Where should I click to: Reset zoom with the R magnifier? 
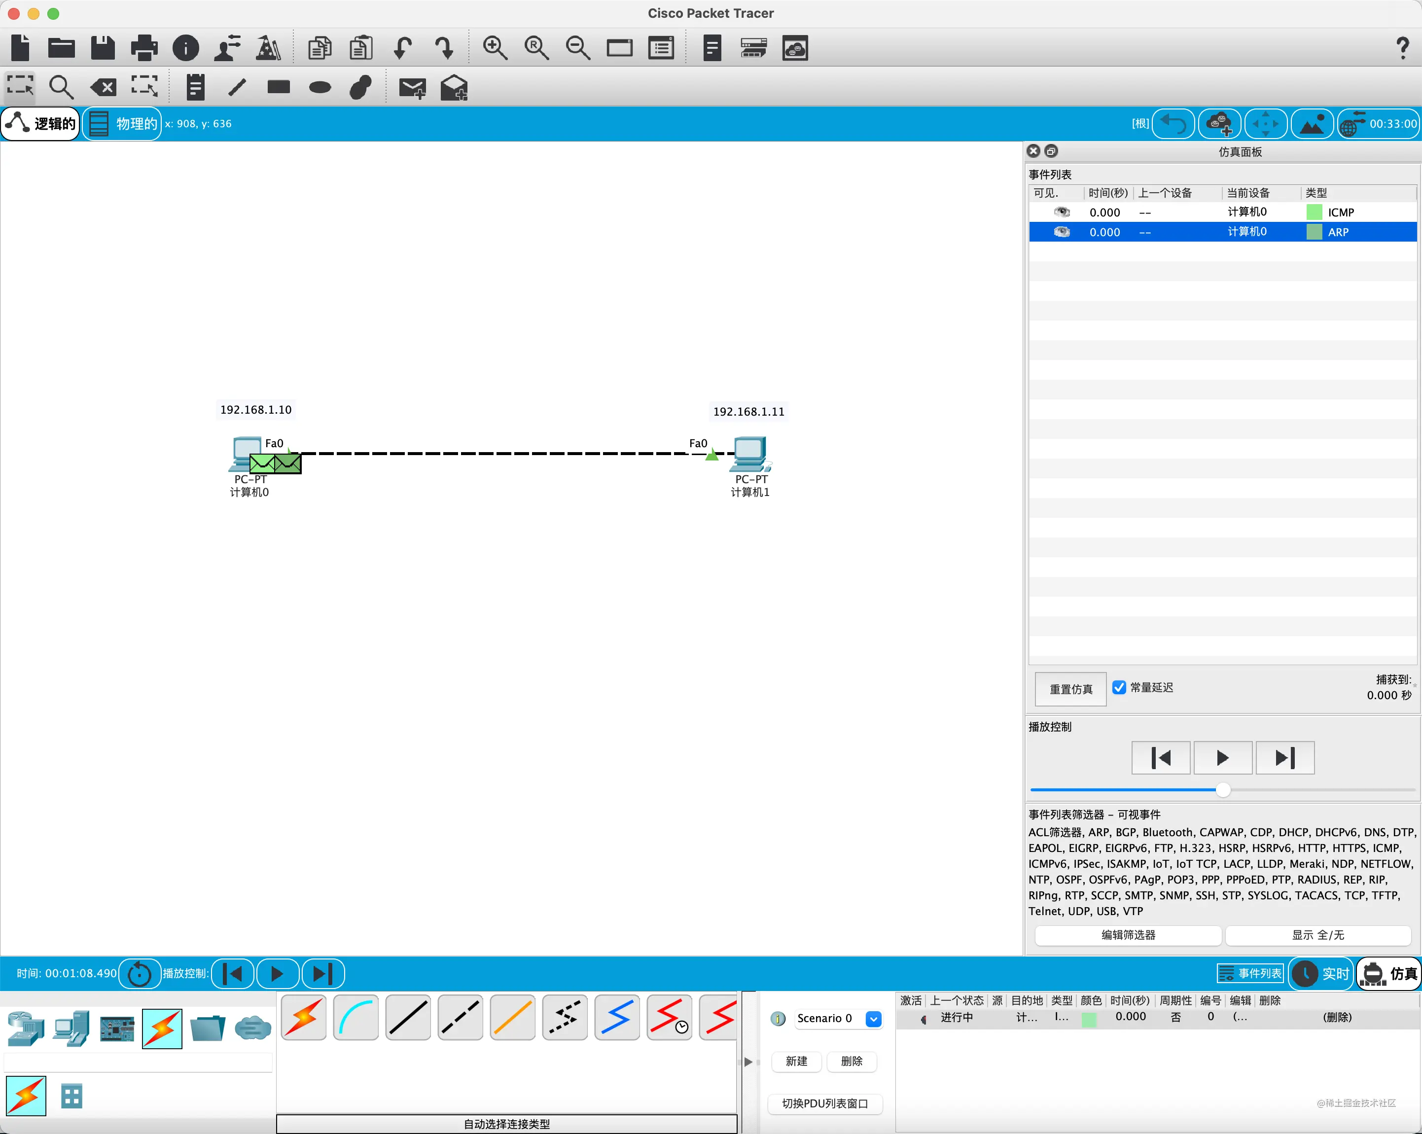click(x=537, y=47)
